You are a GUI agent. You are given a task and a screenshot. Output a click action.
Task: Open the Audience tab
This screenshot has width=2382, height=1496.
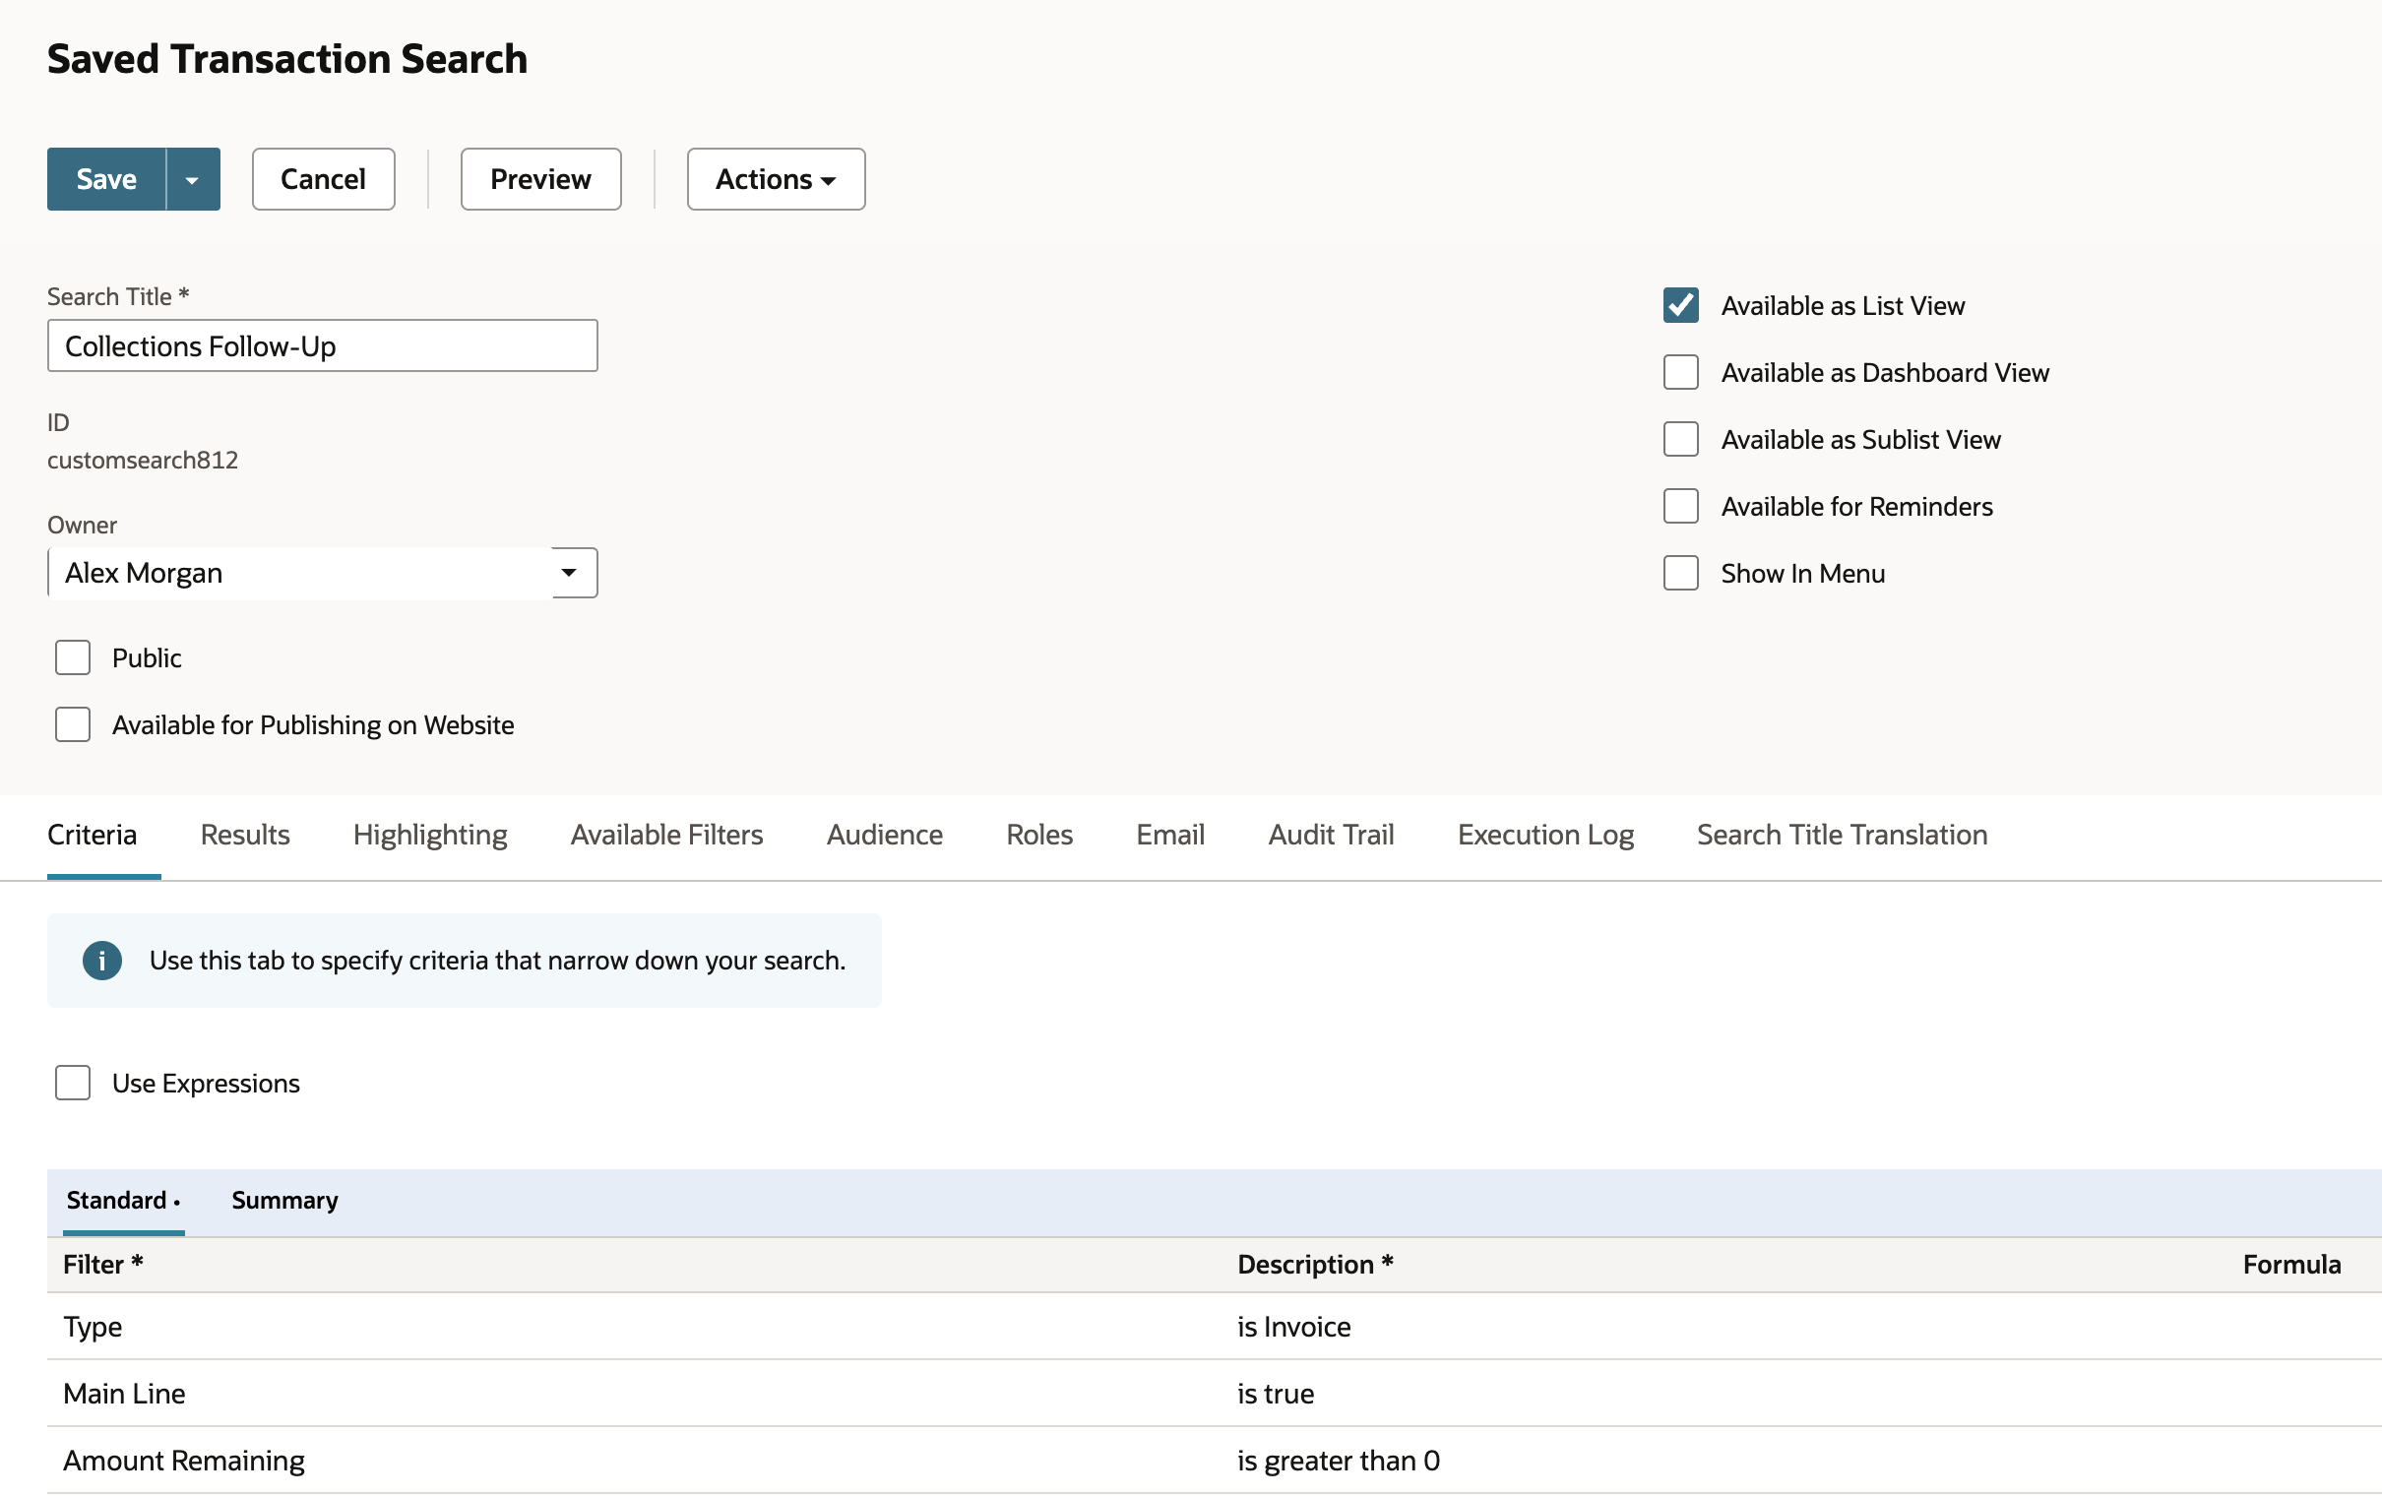(x=885, y=835)
